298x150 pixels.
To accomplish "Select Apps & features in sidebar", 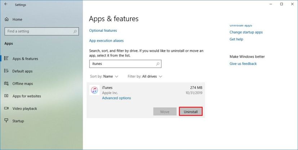I will 25,59.
